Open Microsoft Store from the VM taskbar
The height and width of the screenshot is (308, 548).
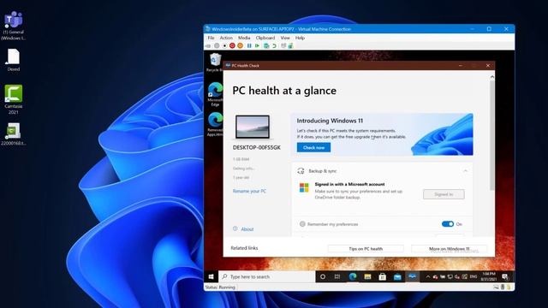pos(383,276)
